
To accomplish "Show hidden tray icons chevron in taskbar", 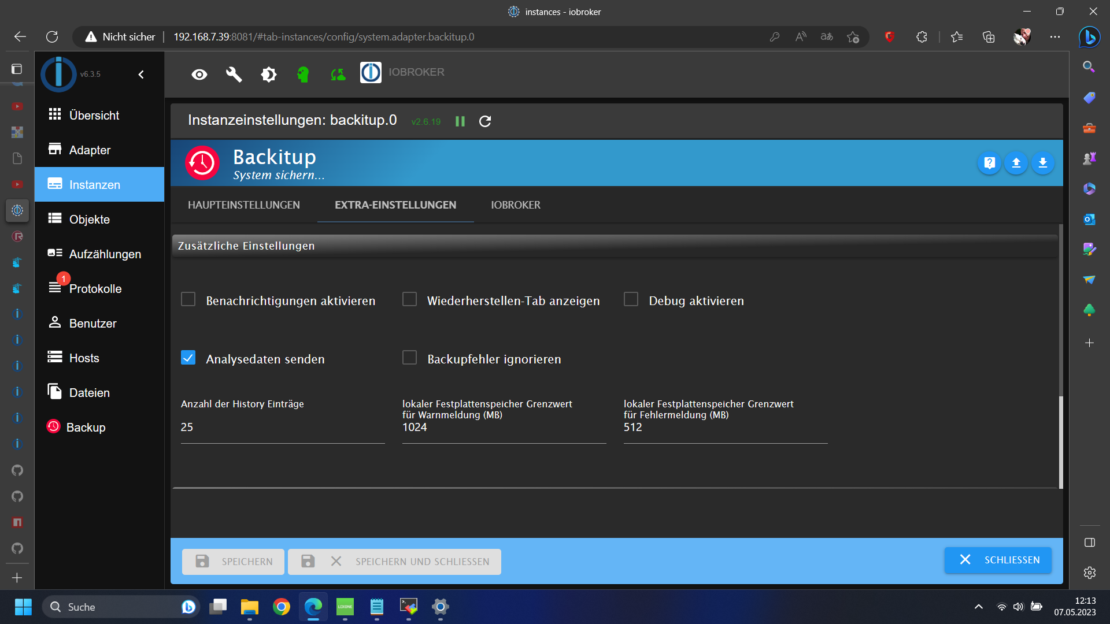I will coord(978,607).
